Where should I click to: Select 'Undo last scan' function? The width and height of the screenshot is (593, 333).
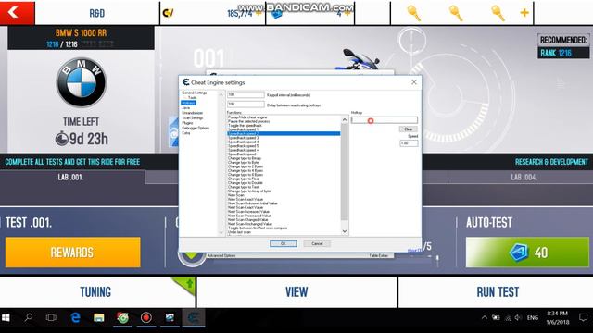click(239, 232)
